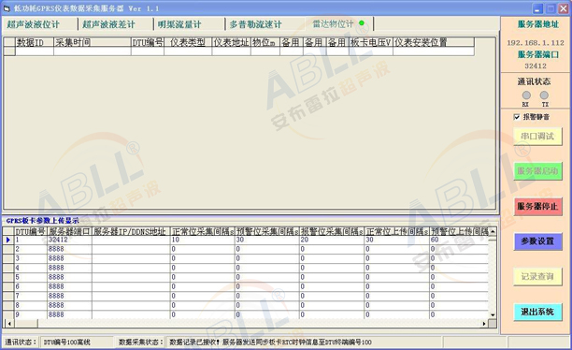Click the lower table's horizontal scroll right arrow
This screenshot has width=572, height=350.
tap(484, 324)
